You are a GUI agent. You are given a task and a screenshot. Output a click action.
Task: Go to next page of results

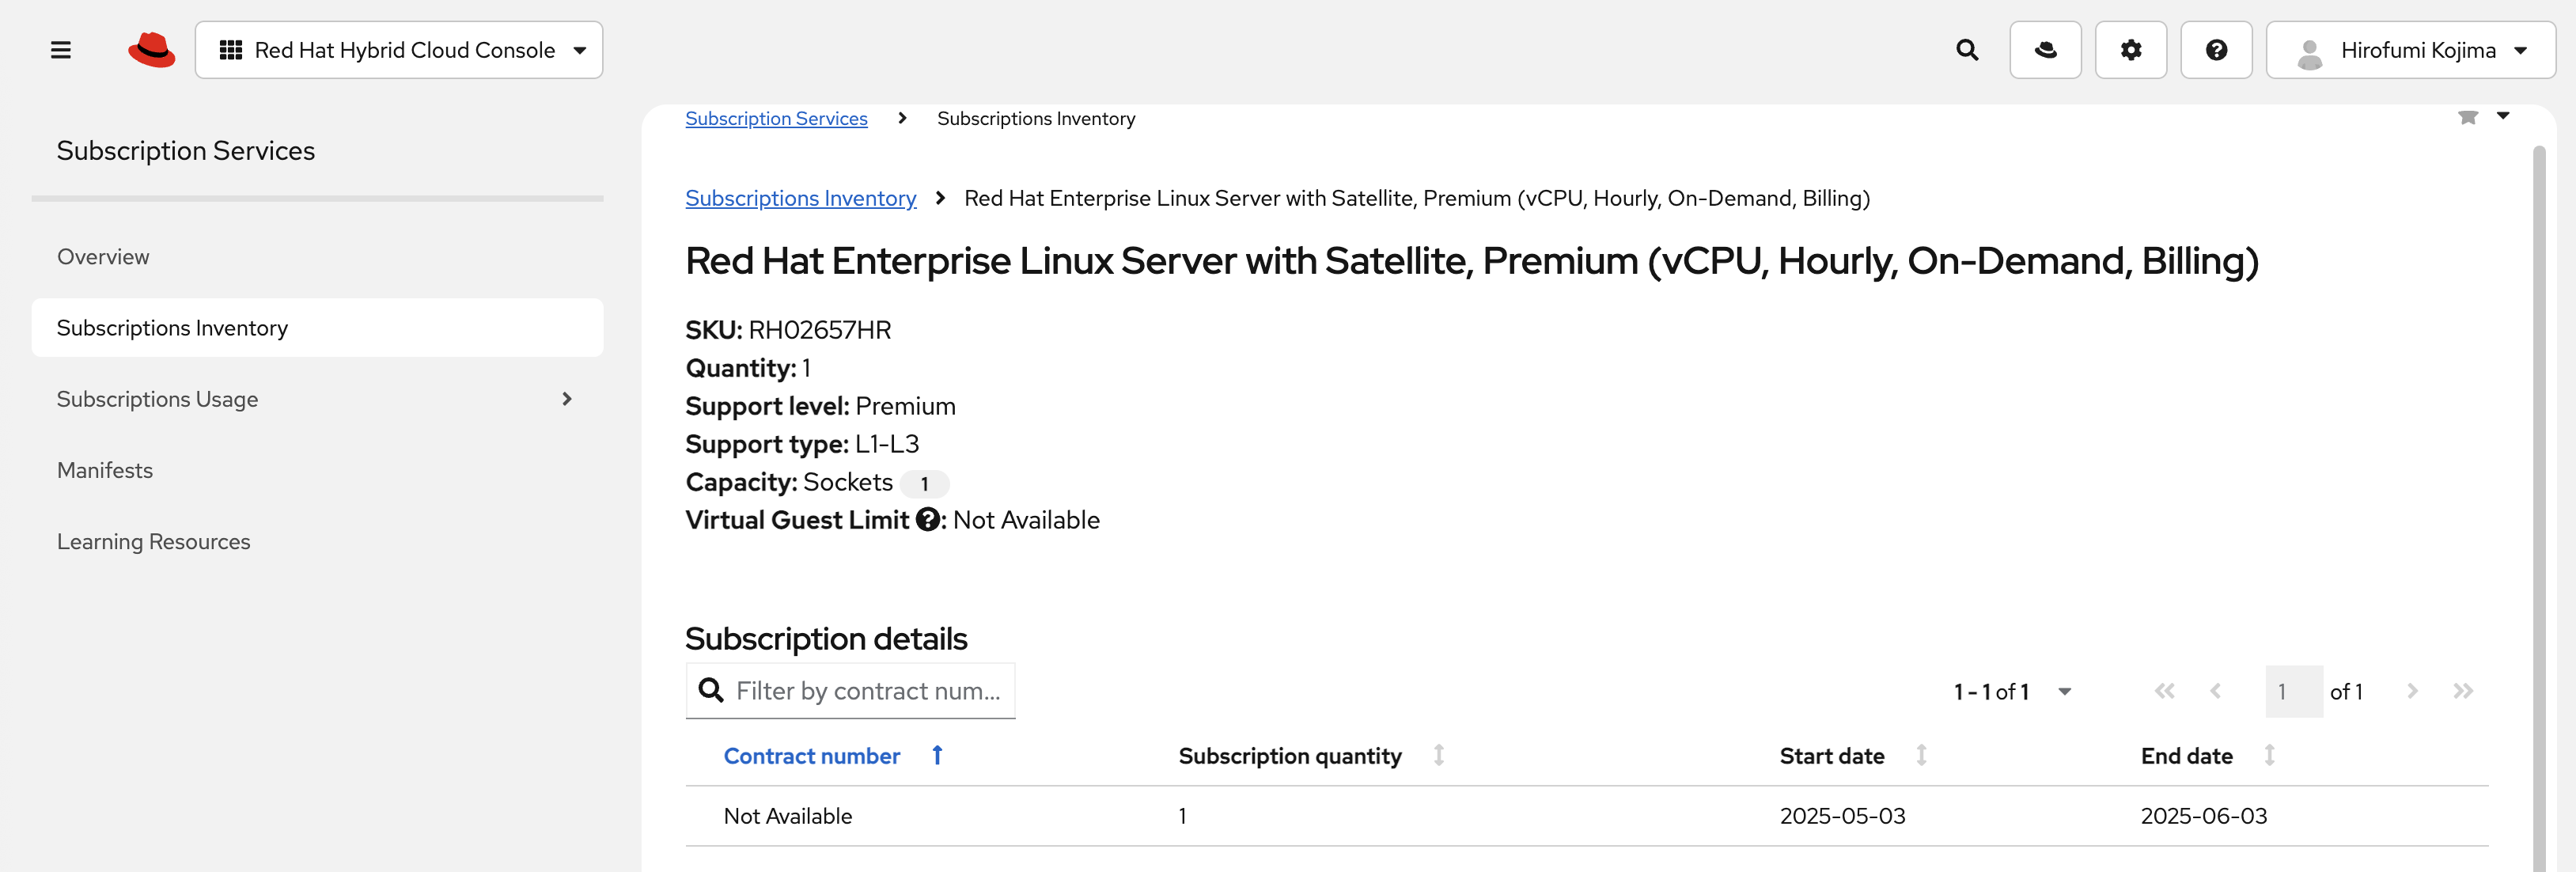tap(2412, 692)
